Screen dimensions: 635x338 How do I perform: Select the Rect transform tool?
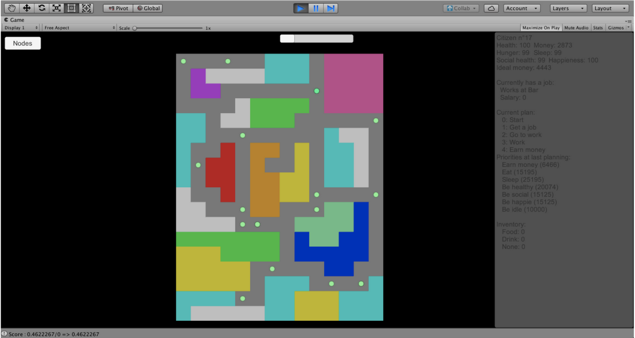pos(71,8)
